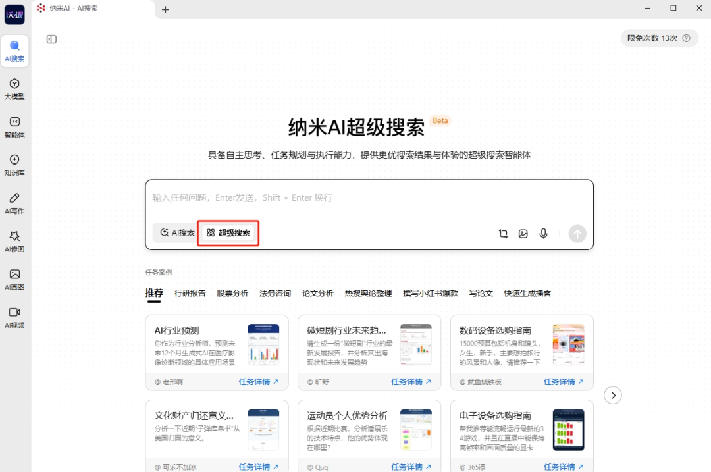Select the 推荐 tab
This screenshot has height=472, width=711.
point(154,293)
